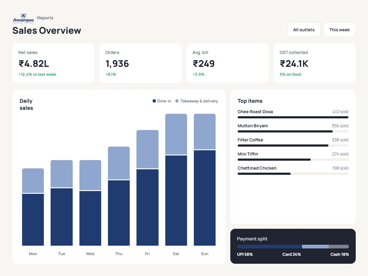Screen dimensions: 368x276
Task: Click the Dine-in legend swatch
Action: pos(154,101)
